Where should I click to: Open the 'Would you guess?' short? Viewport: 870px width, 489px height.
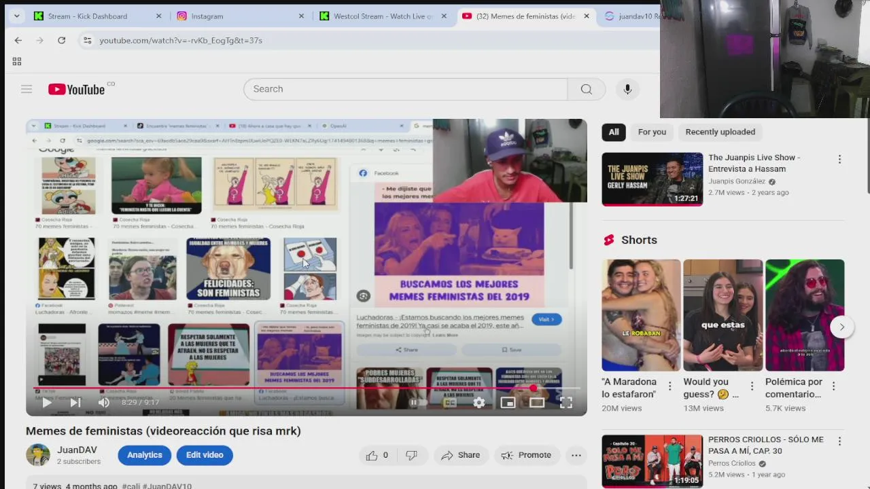[723, 315]
